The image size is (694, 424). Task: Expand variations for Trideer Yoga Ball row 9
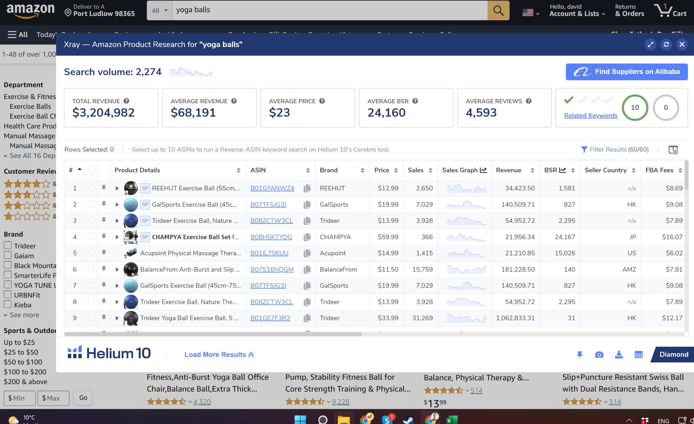pos(117,318)
